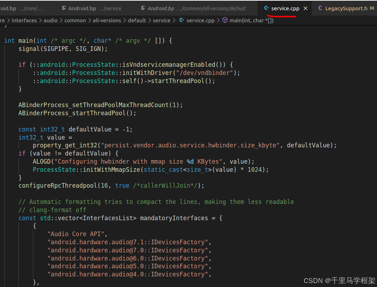The width and height of the screenshot is (377, 287).
Task: Click the C++ icon in service.cpp breadcrumb
Action: click(x=182, y=20)
